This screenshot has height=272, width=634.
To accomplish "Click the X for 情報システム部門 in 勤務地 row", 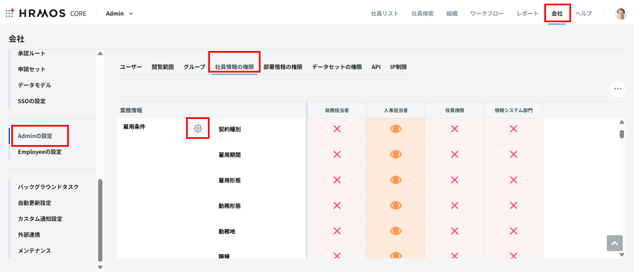I will (513, 231).
